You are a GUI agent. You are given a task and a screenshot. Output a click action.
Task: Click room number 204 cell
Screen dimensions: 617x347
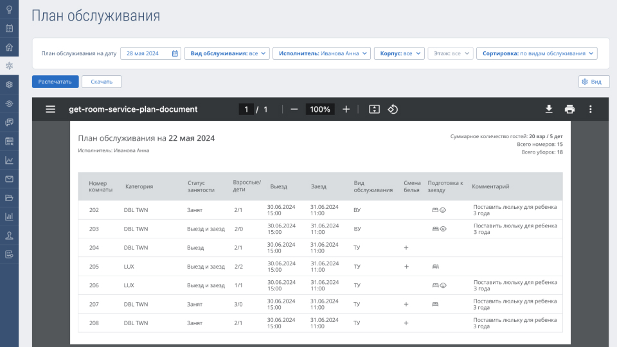(94, 248)
